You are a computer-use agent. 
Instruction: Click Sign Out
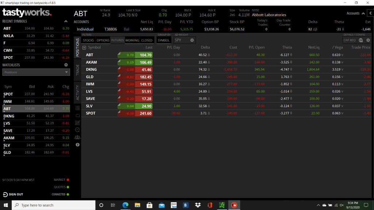click(13, 194)
